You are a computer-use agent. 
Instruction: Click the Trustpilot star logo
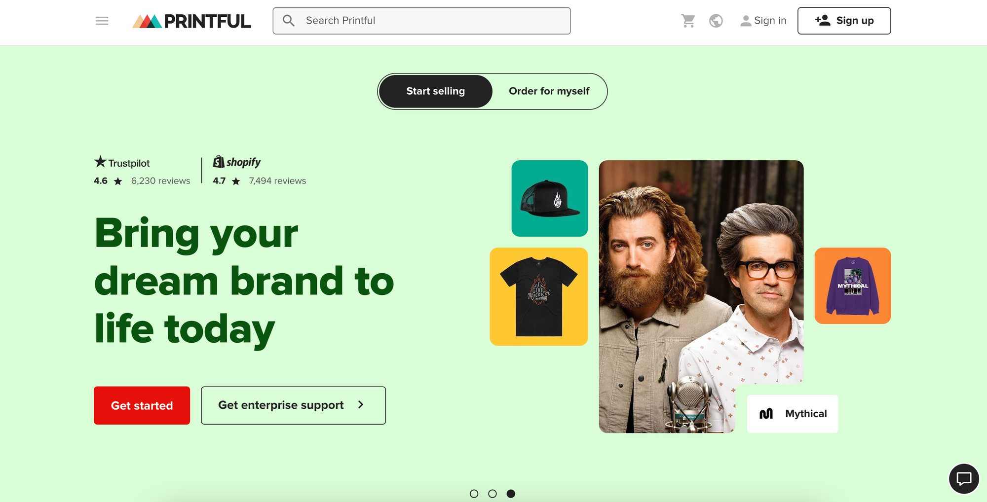click(x=101, y=162)
